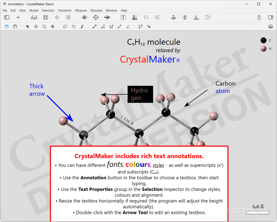Image resolution: width=277 pixels, height=222 pixels.
Task: Open the histogram chart view
Action: click(x=196, y=17)
